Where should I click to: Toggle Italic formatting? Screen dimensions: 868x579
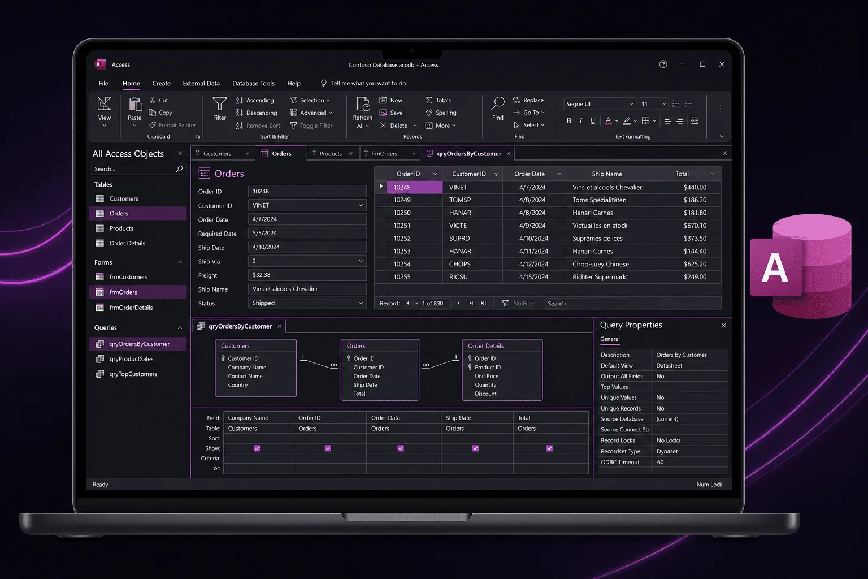point(581,120)
